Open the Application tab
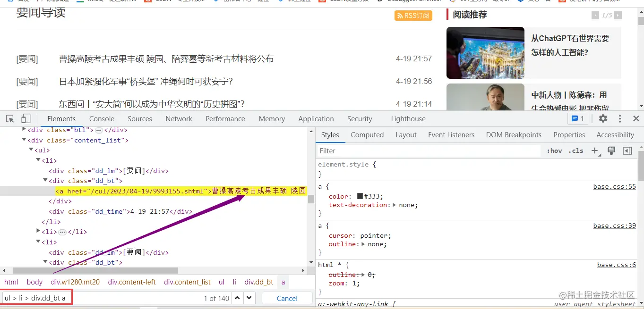Screen dimensions: 644x309 coord(316,119)
